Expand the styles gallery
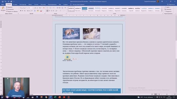 point(162,11)
